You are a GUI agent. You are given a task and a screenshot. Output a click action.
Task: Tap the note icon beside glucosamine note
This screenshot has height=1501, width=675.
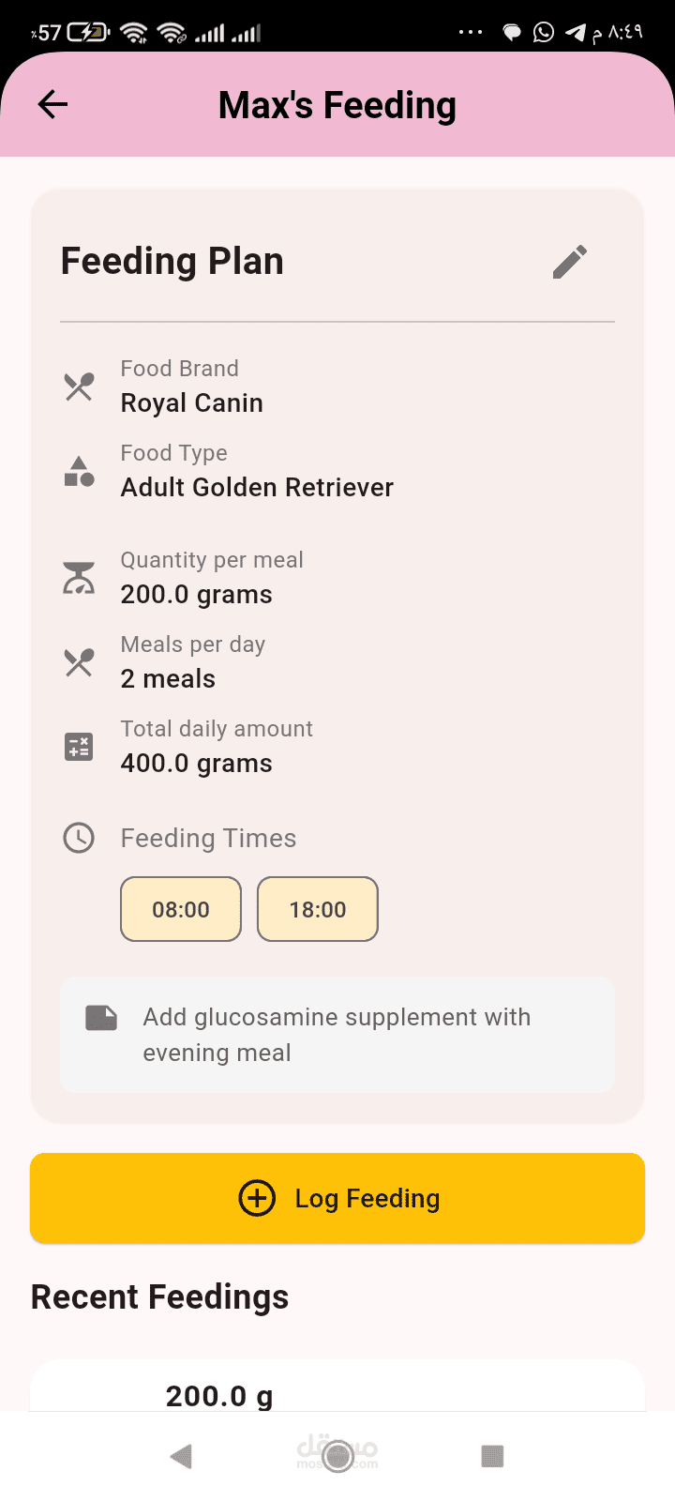(101, 1018)
